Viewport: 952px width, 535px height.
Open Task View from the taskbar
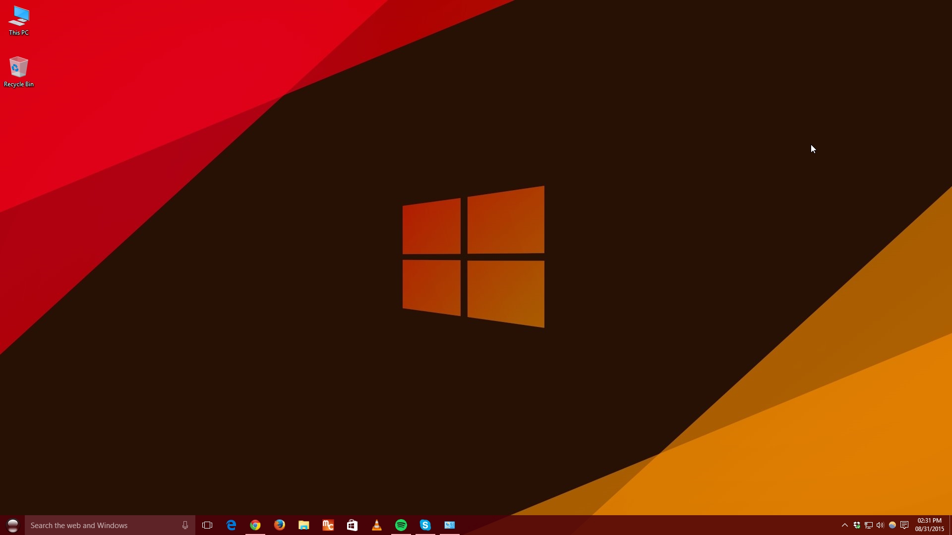[207, 525]
